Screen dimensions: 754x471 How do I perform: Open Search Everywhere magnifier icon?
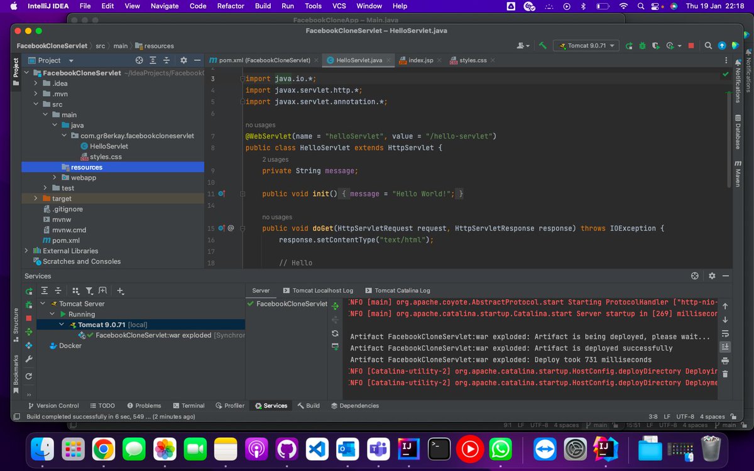pos(708,46)
